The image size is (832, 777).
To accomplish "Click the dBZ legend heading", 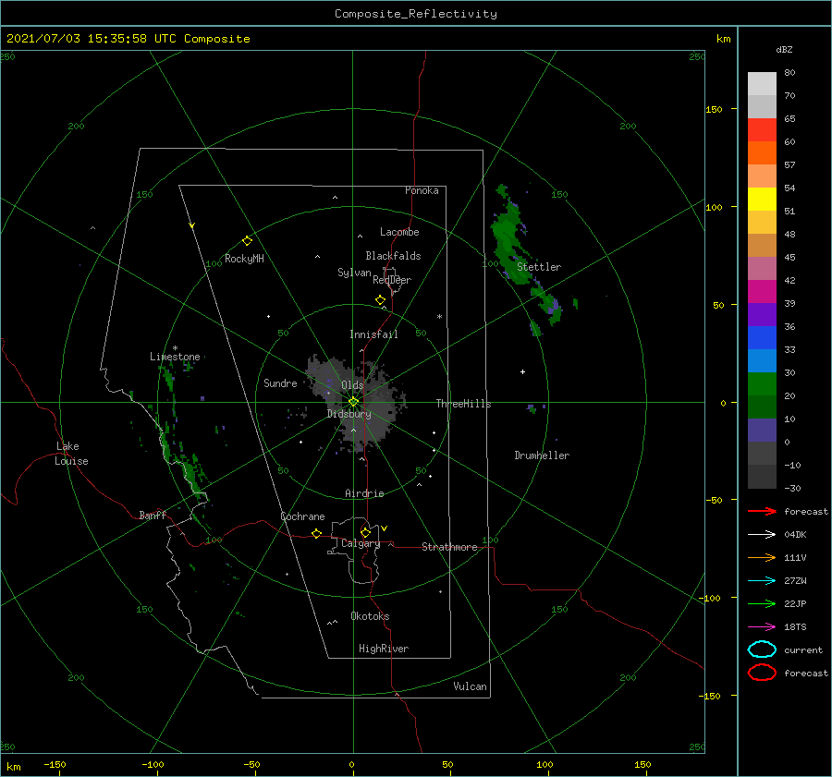I will point(784,49).
